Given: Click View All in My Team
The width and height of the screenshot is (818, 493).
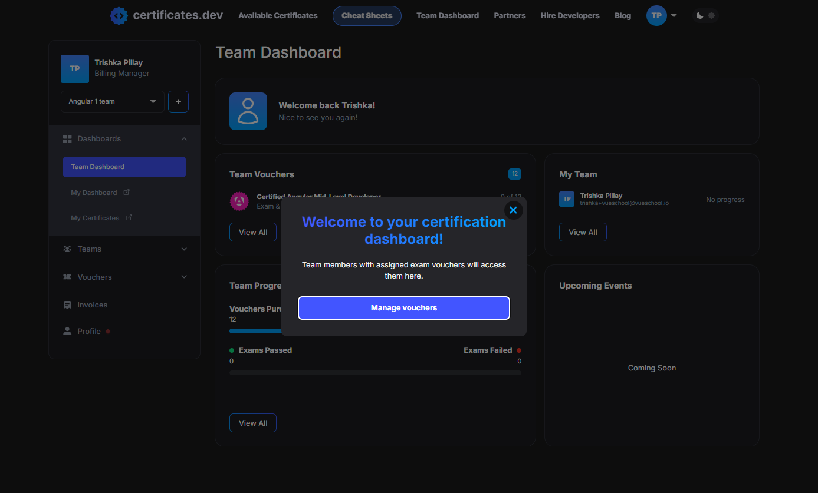Looking at the screenshot, I should 583,232.
